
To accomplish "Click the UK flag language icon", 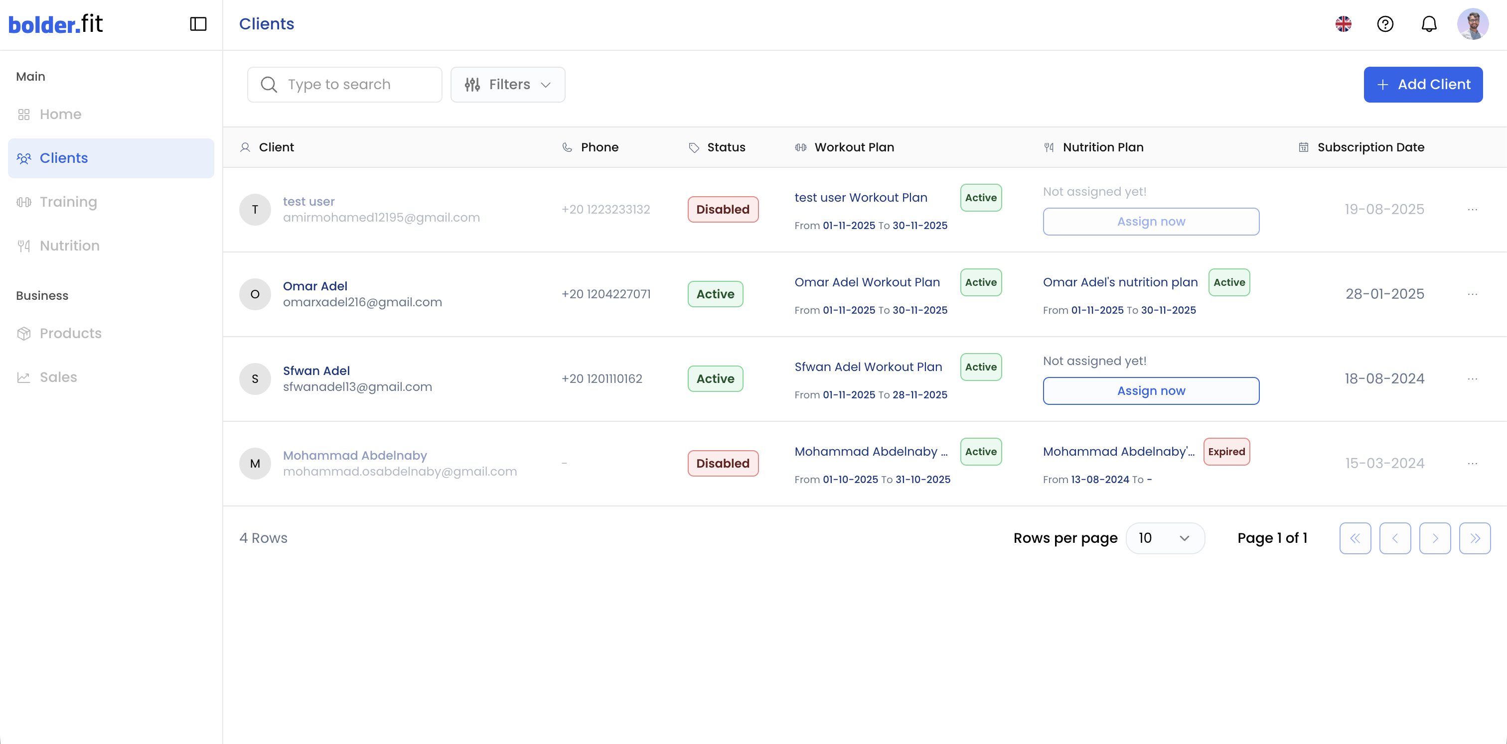I will tap(1343, 24).
